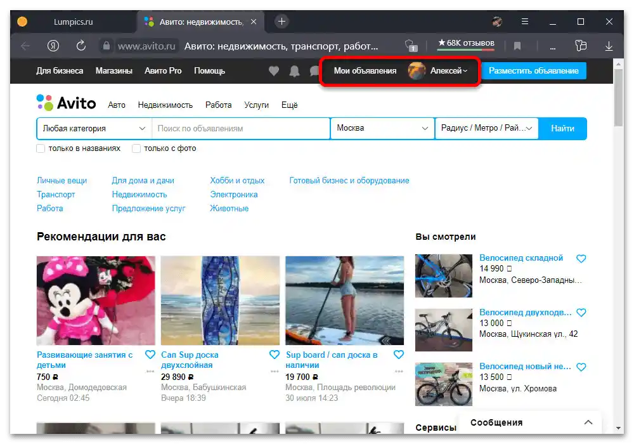Image resolution: width=634 pixels, height=444 pixels.
Task: Open the Москва region dropdown
Action: coord(382,128)
